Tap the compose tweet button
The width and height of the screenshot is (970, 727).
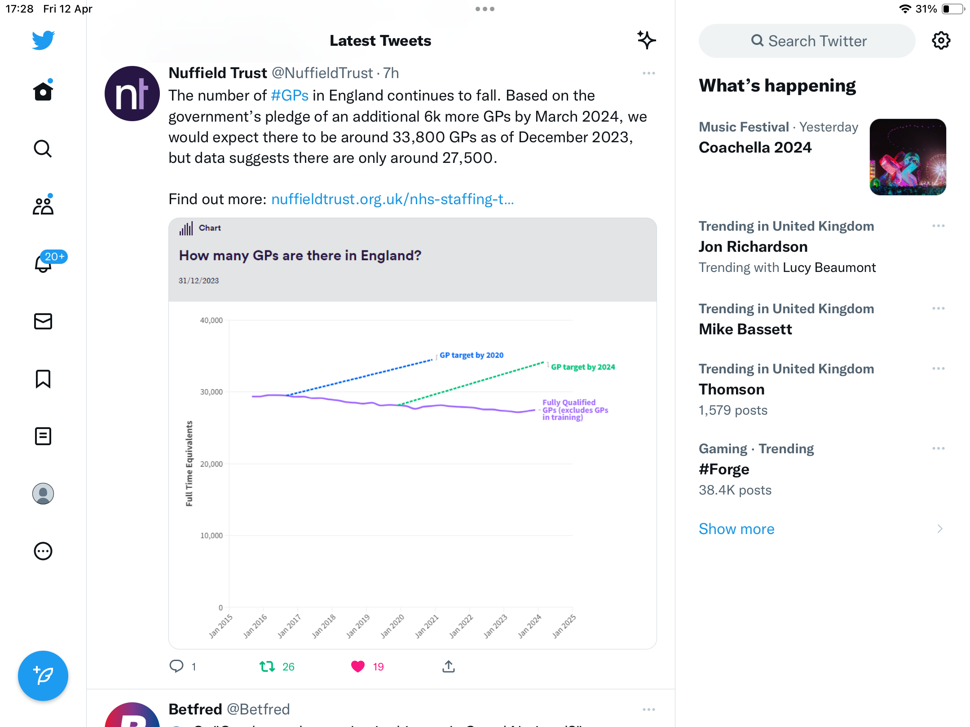pos(43,676)
